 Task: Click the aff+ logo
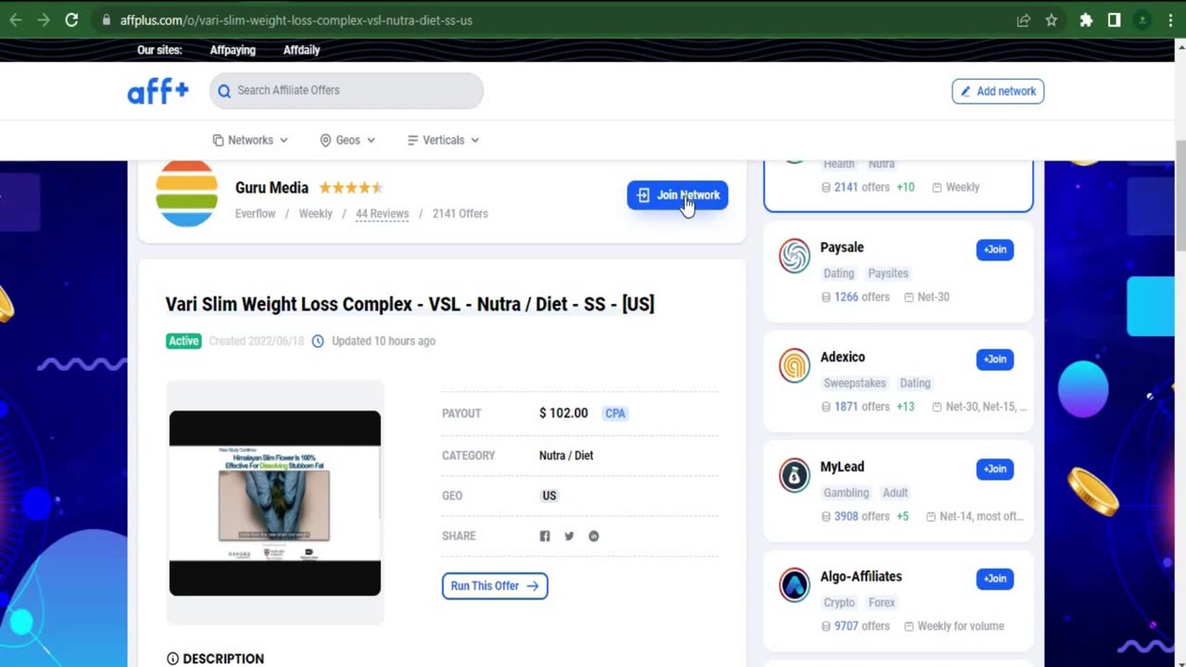coord(158,91)
